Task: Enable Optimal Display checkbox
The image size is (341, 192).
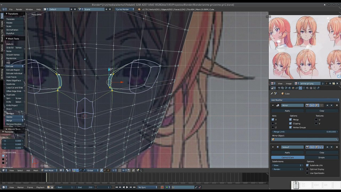Action: click(307, 169)
